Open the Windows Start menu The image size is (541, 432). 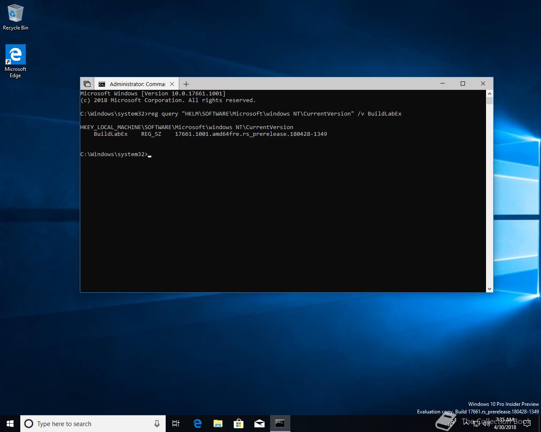point(10,424)
